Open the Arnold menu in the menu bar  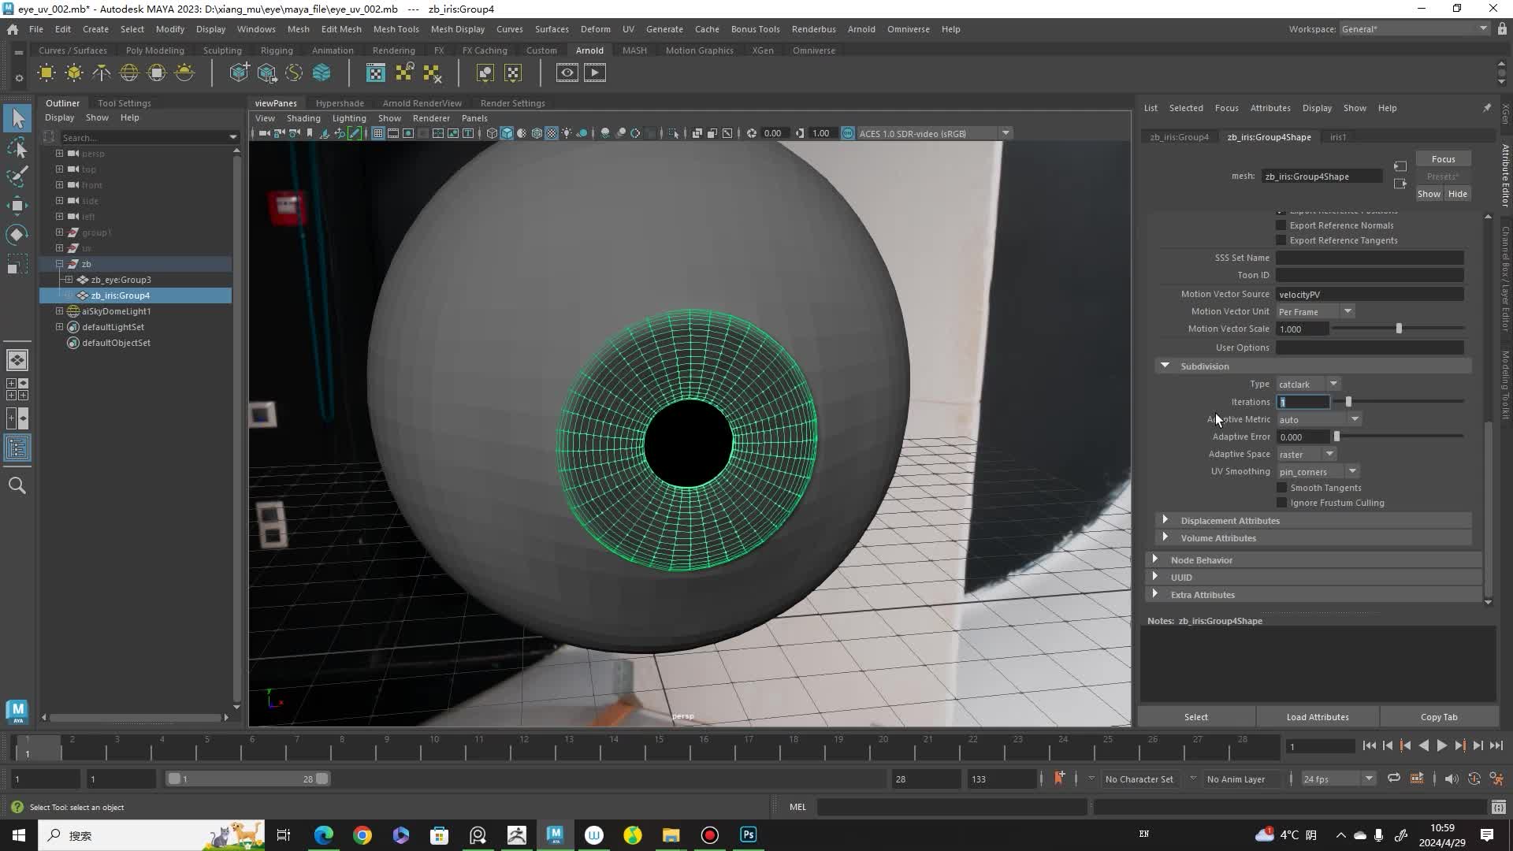pyautogui.click(x=861, y=29)
